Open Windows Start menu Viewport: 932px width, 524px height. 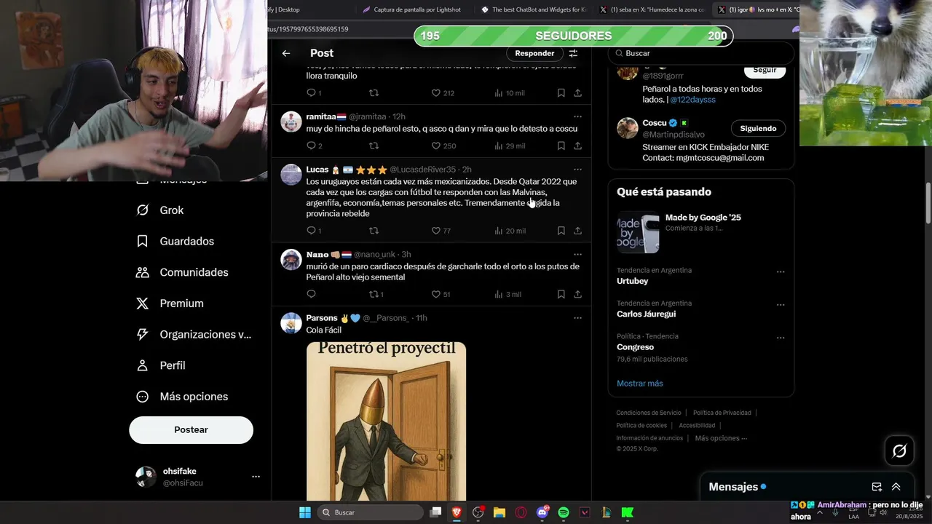tap(304, 512)
